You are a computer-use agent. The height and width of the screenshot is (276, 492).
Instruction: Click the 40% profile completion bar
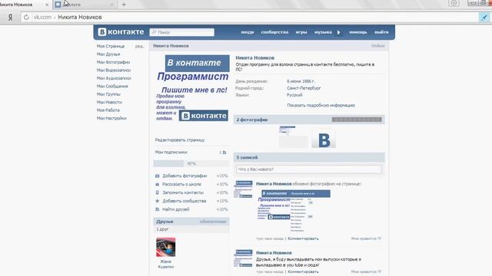pos(191,163)
